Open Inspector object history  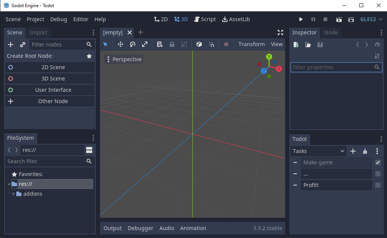click(377, 45)
